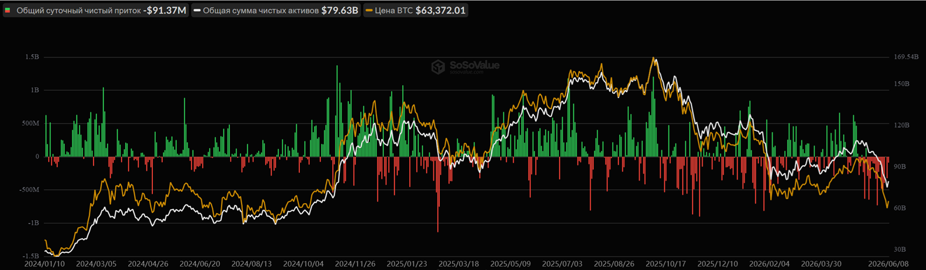926x270 pixels.
Task: Toggle the Общий суточный чистый приток series
Action: 79,11
